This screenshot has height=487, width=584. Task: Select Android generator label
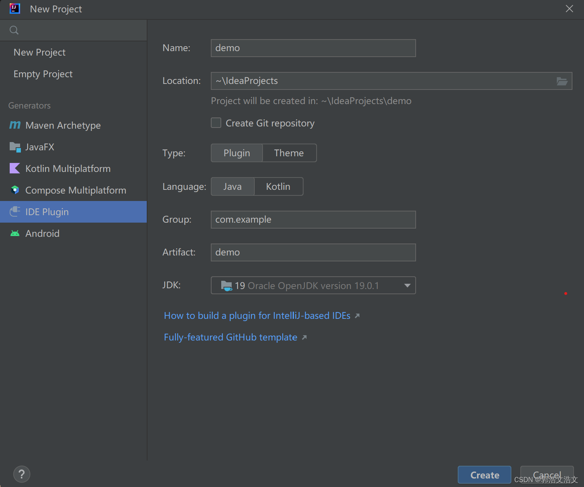click(x=42, y=233)
